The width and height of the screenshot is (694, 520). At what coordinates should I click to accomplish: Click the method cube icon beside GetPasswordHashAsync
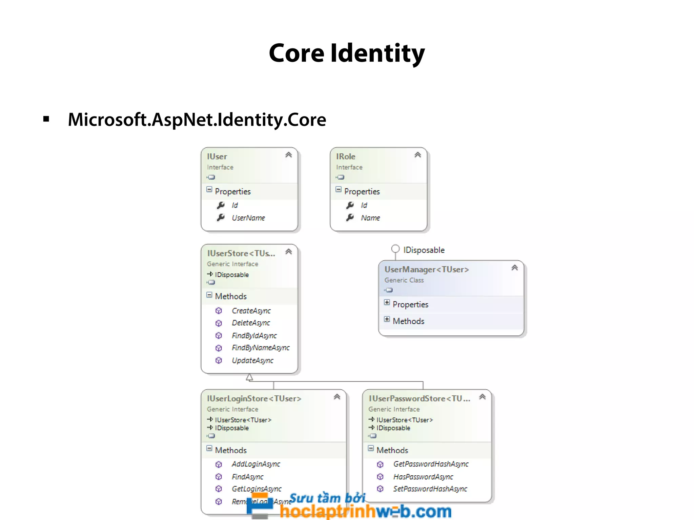pos(380,464)
